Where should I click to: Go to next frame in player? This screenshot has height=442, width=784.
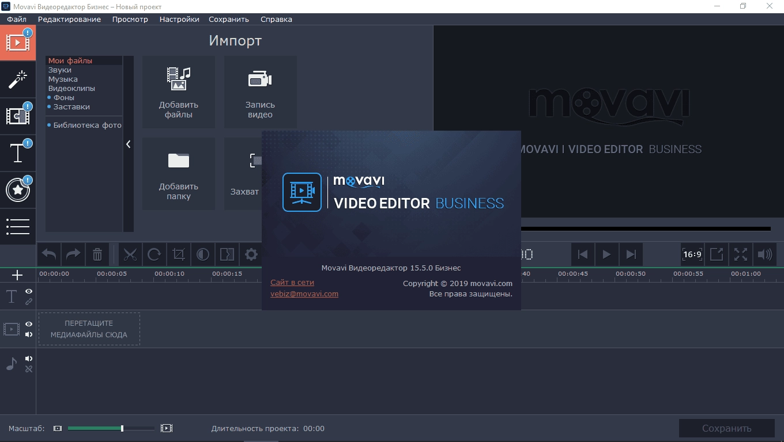tap(631, 254)
